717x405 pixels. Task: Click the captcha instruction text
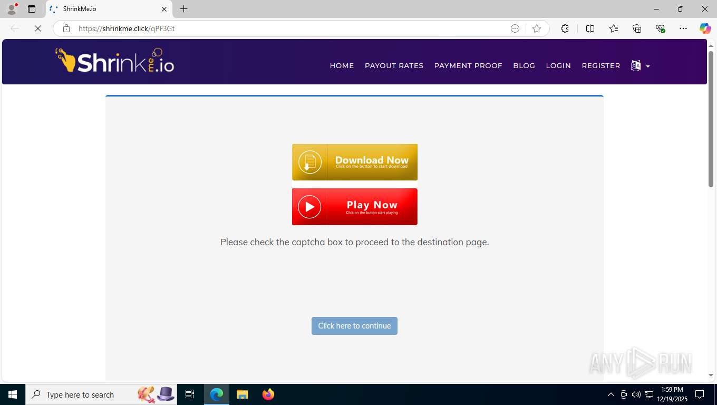pyautogui.click(x=354, y=242)
